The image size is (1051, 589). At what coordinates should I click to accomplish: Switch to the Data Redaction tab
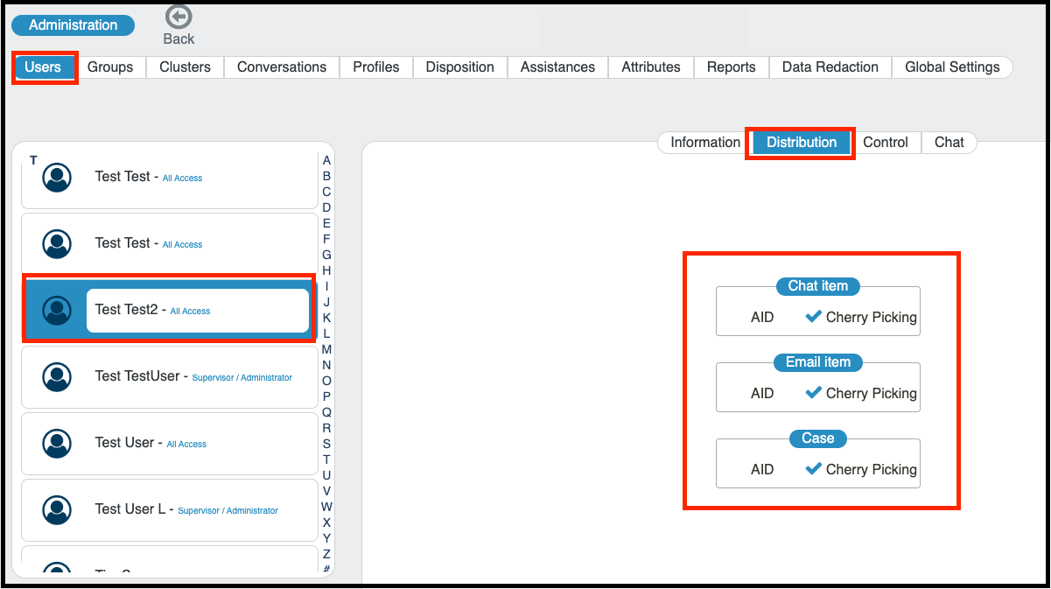pos(829,67)
